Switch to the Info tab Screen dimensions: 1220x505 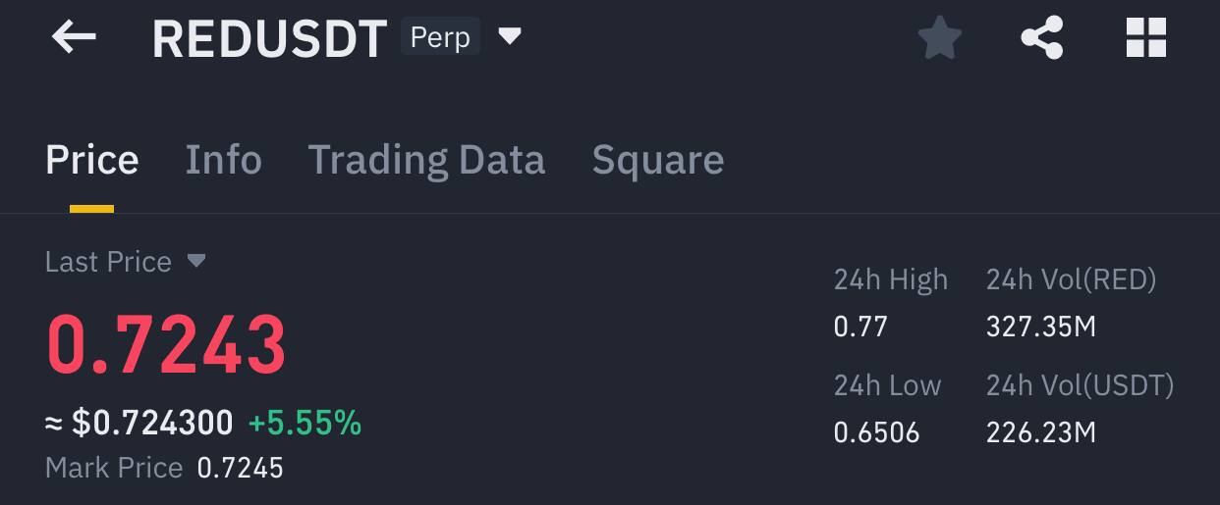(x=224, y=160)
